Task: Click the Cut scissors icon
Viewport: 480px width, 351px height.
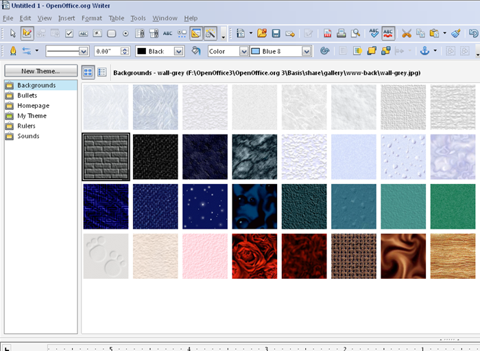Action: click(407, 33)
